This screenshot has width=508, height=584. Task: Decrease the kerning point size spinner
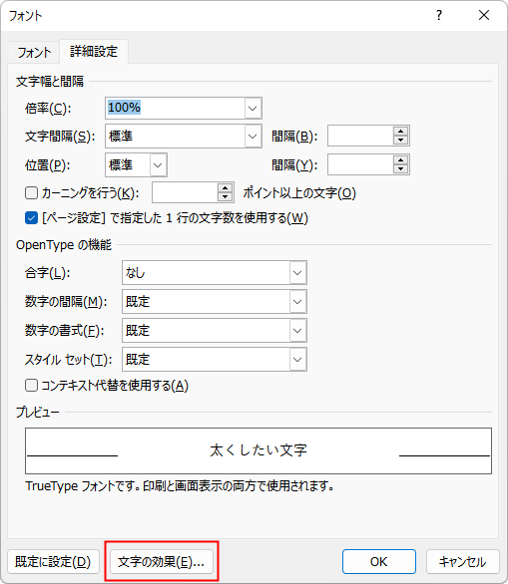[x=225, y=196]
